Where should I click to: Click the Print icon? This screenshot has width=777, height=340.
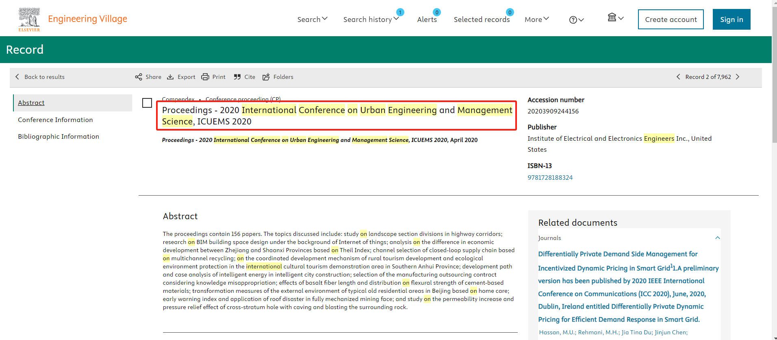coord(205,77)
